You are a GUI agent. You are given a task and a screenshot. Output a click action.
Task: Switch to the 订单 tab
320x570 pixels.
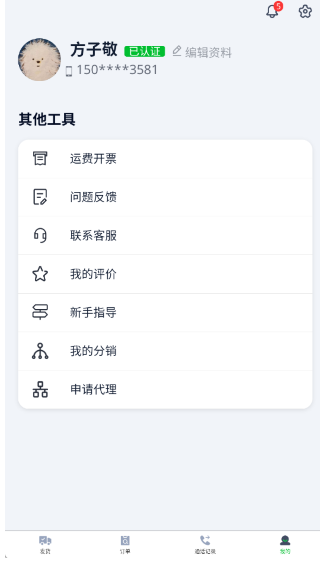[x=125, y=544]
